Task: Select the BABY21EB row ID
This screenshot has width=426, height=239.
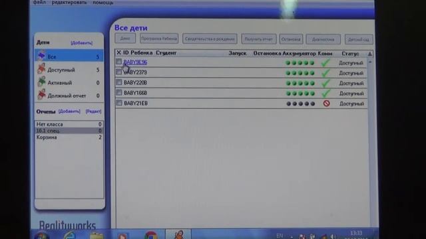Action: coord(136,104)
